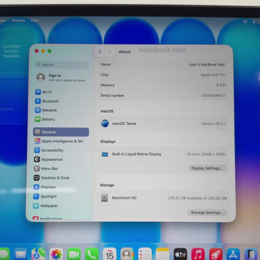Open Wallpaper settings
This screenshot has width=260, height=260.
coord(46,206)
